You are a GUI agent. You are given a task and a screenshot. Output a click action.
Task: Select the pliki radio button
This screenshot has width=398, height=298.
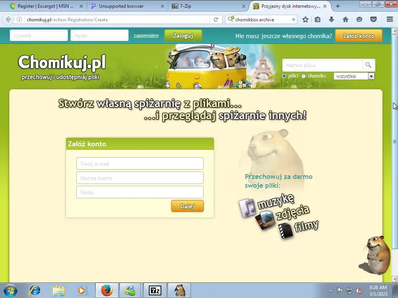[284, 76]
